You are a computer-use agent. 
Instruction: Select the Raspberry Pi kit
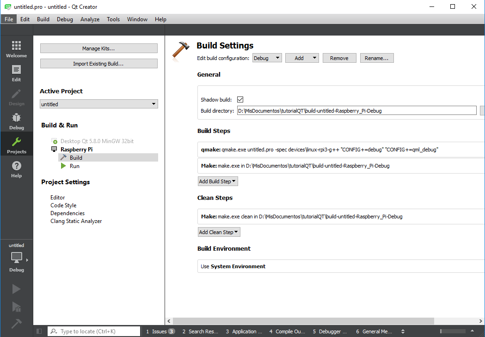tap(76, 150)
